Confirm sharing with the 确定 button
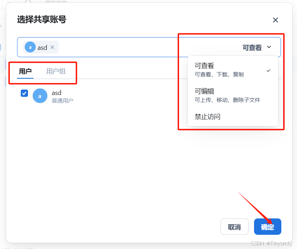The height and width of the screenshot is (249, 297). pos(268,226)
